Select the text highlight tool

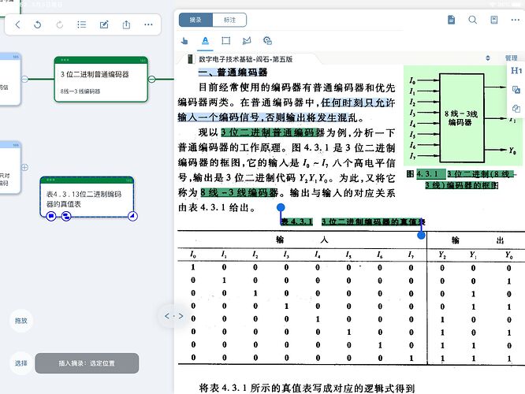tap(205, 41)
